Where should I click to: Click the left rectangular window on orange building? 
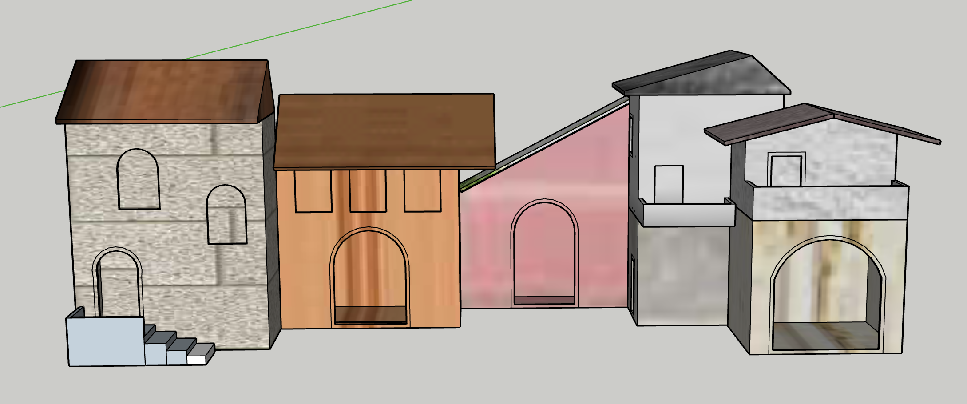(313, 191)
